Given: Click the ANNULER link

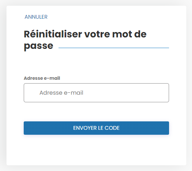Looking at the screenshot, I should click(36, 17).
